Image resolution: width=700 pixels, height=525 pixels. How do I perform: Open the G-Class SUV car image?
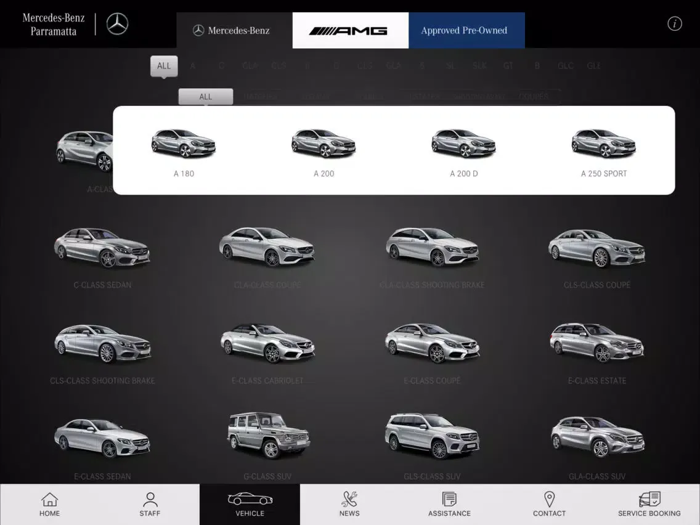pyautogui.click(x=268, y=436)
